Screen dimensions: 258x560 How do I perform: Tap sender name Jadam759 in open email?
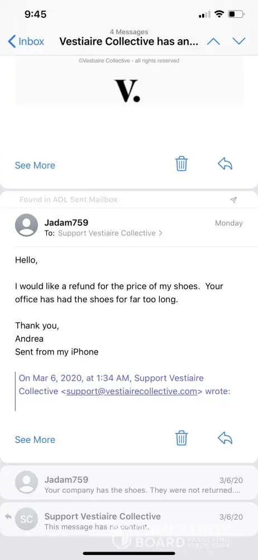66,222
